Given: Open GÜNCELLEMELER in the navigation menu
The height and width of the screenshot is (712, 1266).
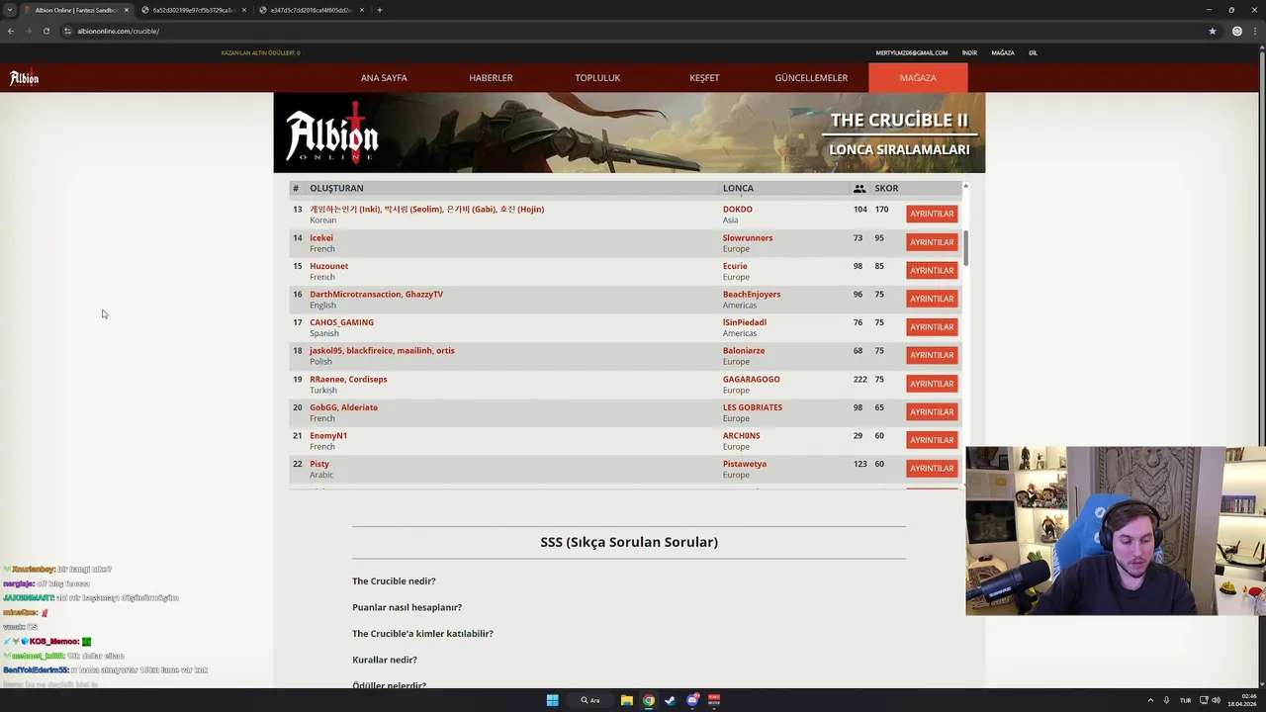Looking at the screenshot, I should [811, 78].
